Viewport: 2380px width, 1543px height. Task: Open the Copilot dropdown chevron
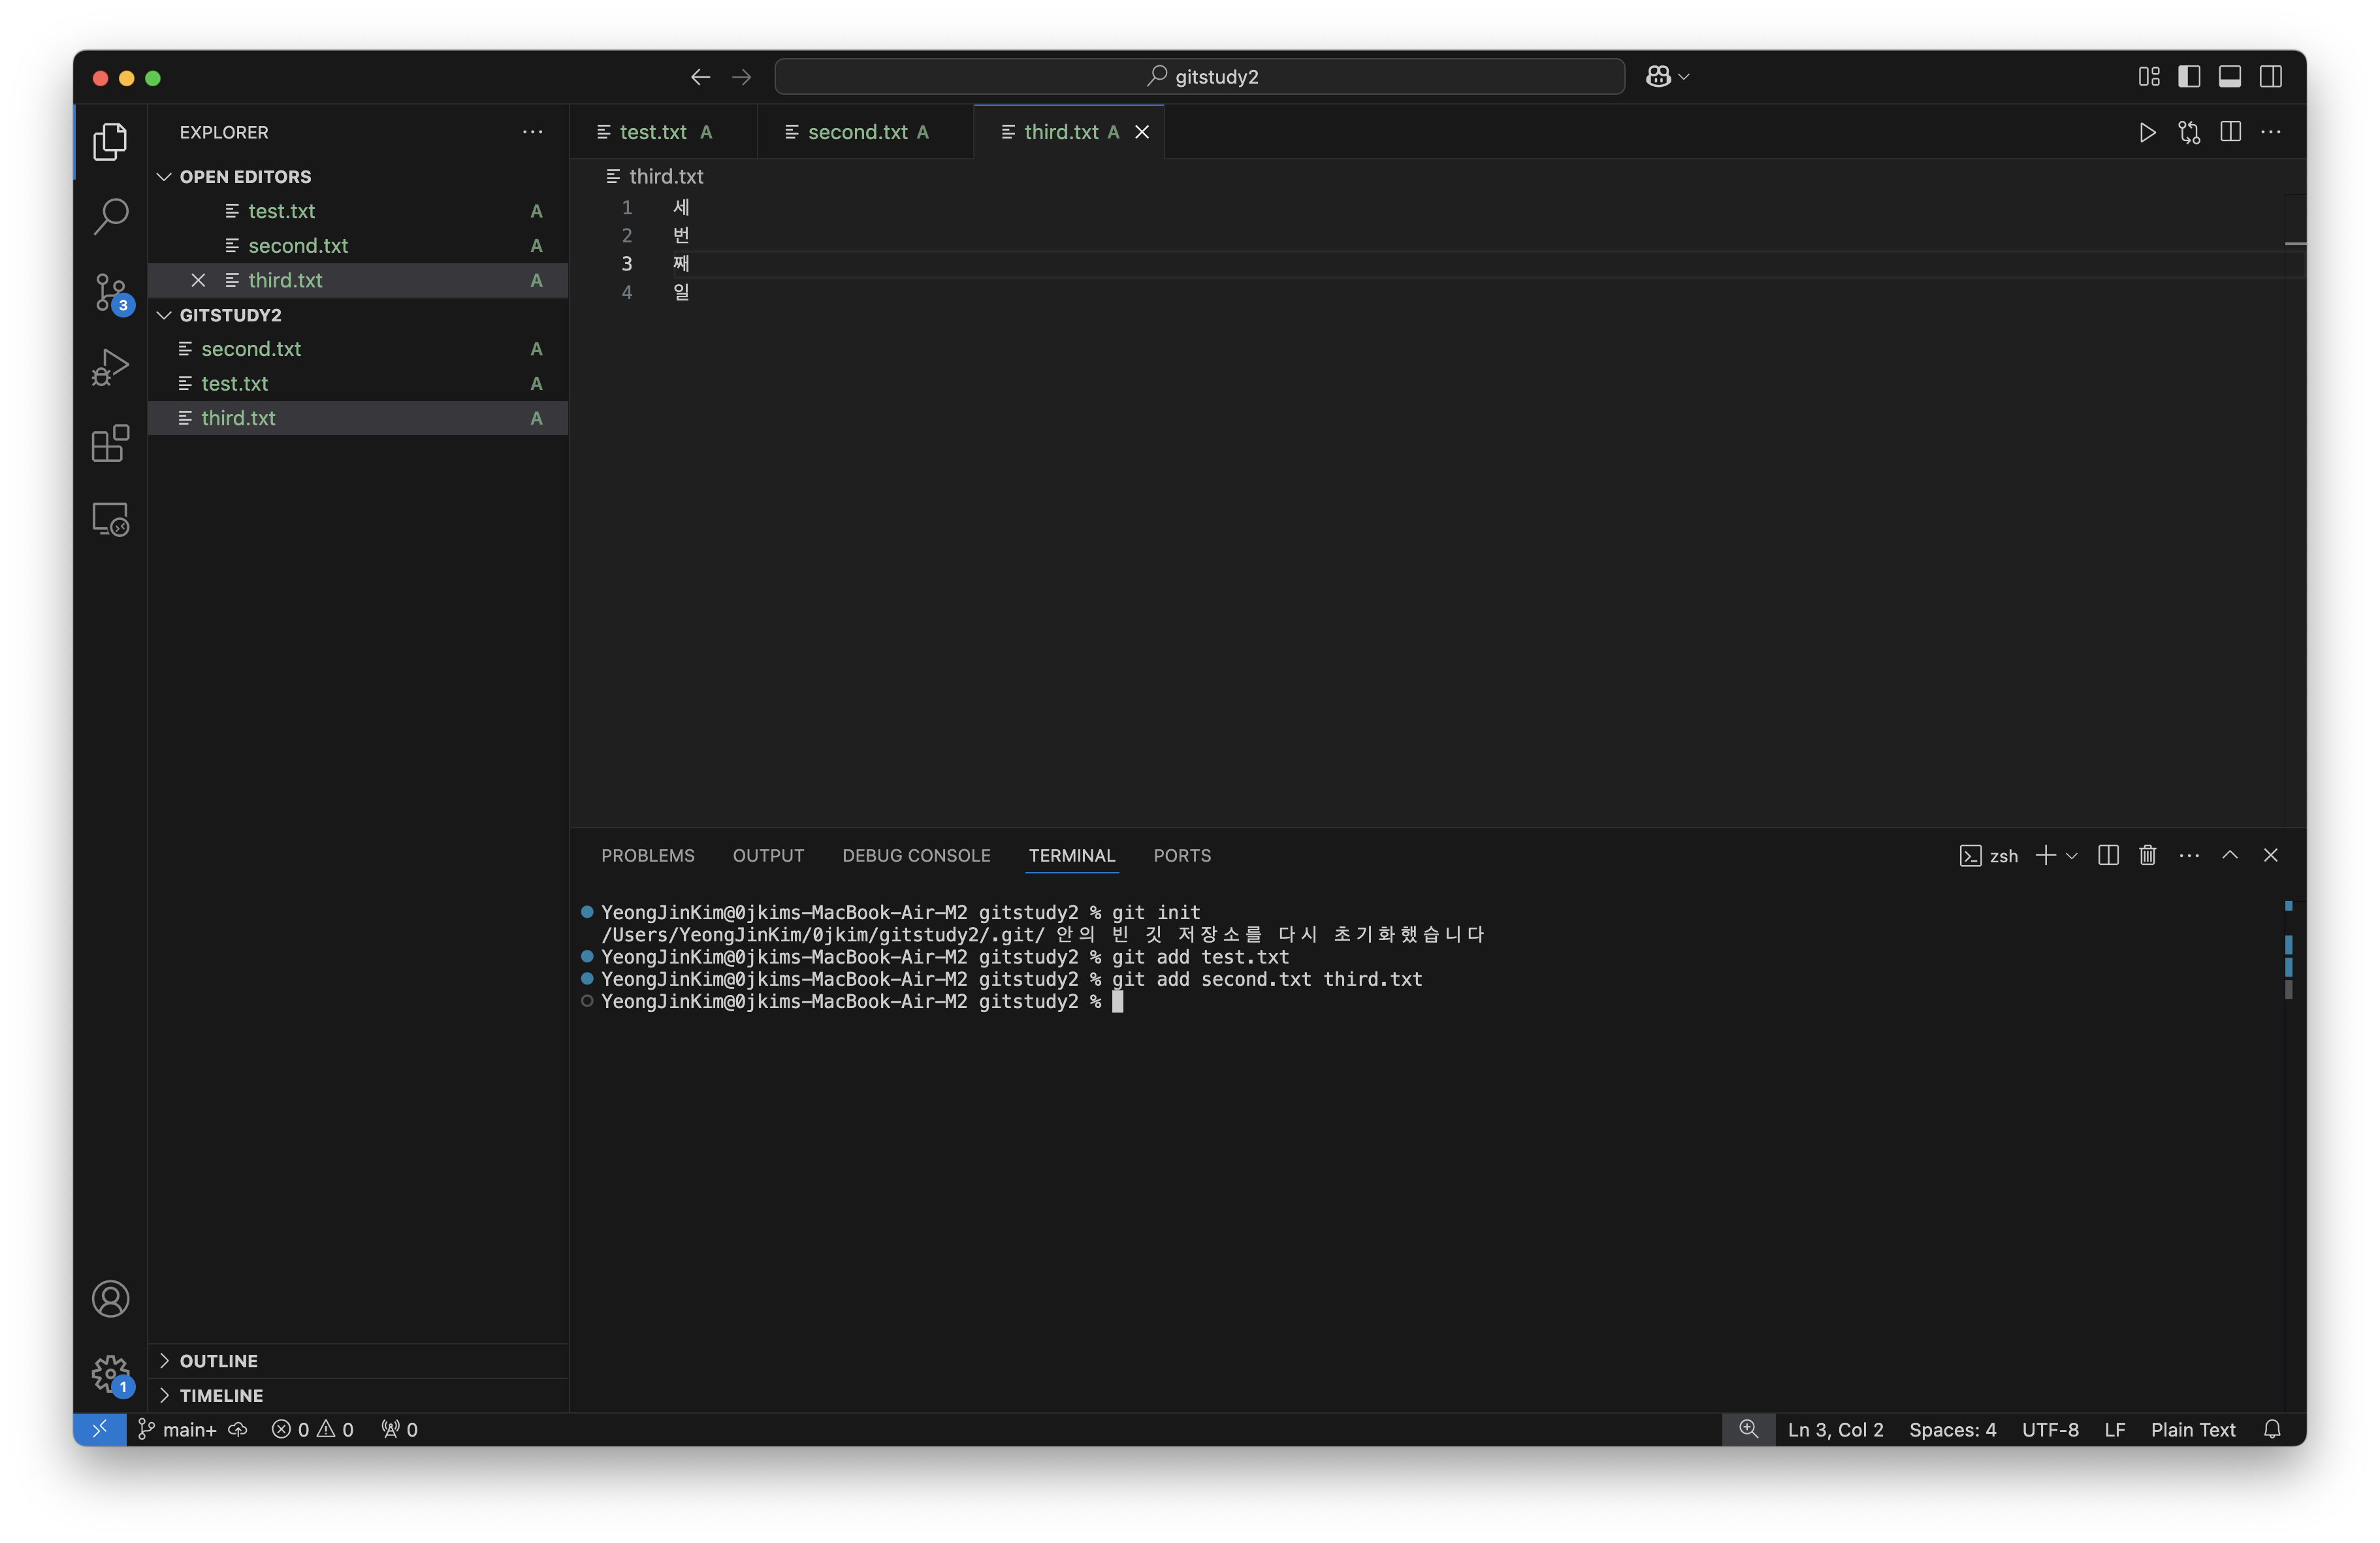(1683, 77)
